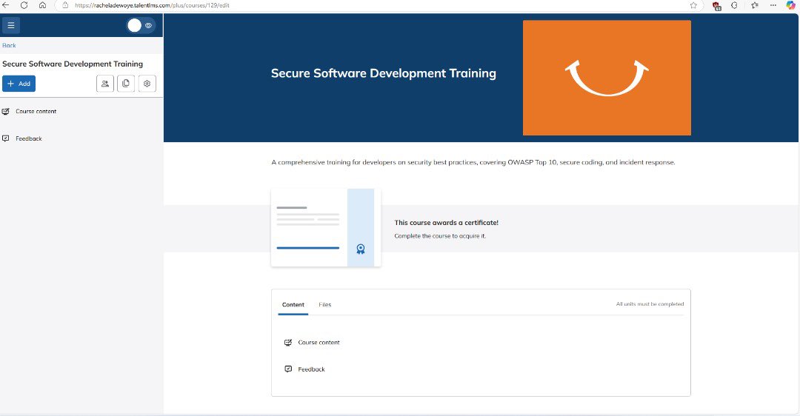This screenshot has height=416, width=800.
Task: Open course settings gear icon
Action: (147, 84)
